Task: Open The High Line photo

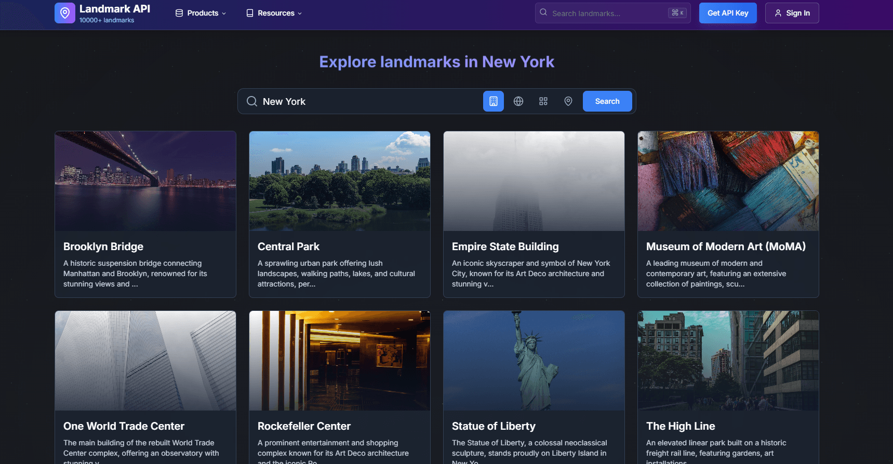Action: pos(728,361)
